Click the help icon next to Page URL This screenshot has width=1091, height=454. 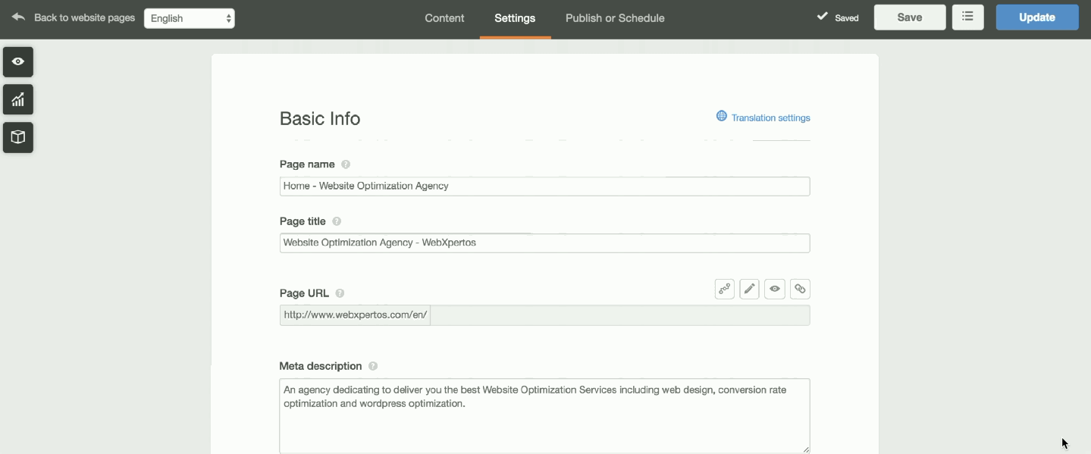point(340,293)
